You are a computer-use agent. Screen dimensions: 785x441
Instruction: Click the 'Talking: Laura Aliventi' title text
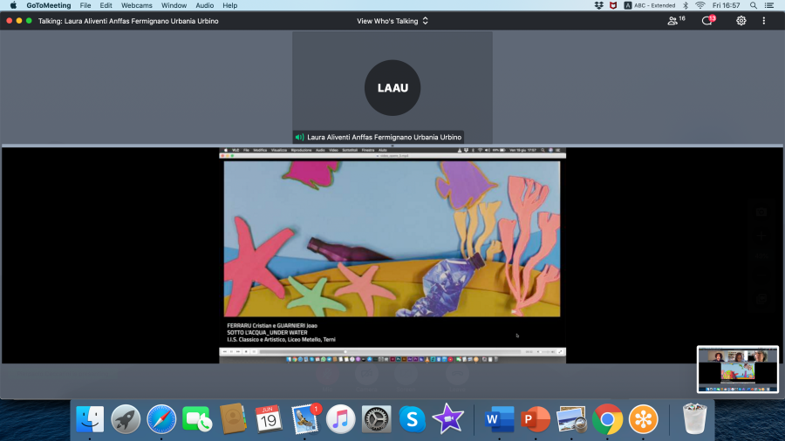click(x=128, y=21)
